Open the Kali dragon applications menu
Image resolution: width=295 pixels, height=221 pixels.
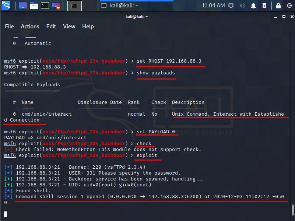coord(6,6)
